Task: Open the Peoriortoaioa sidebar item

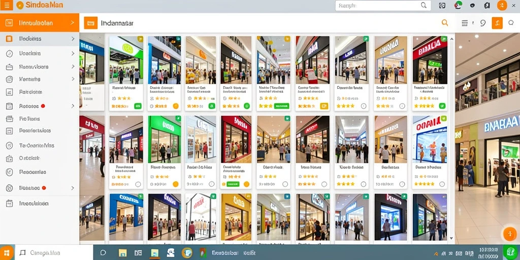Action: (x=40, y=131)
